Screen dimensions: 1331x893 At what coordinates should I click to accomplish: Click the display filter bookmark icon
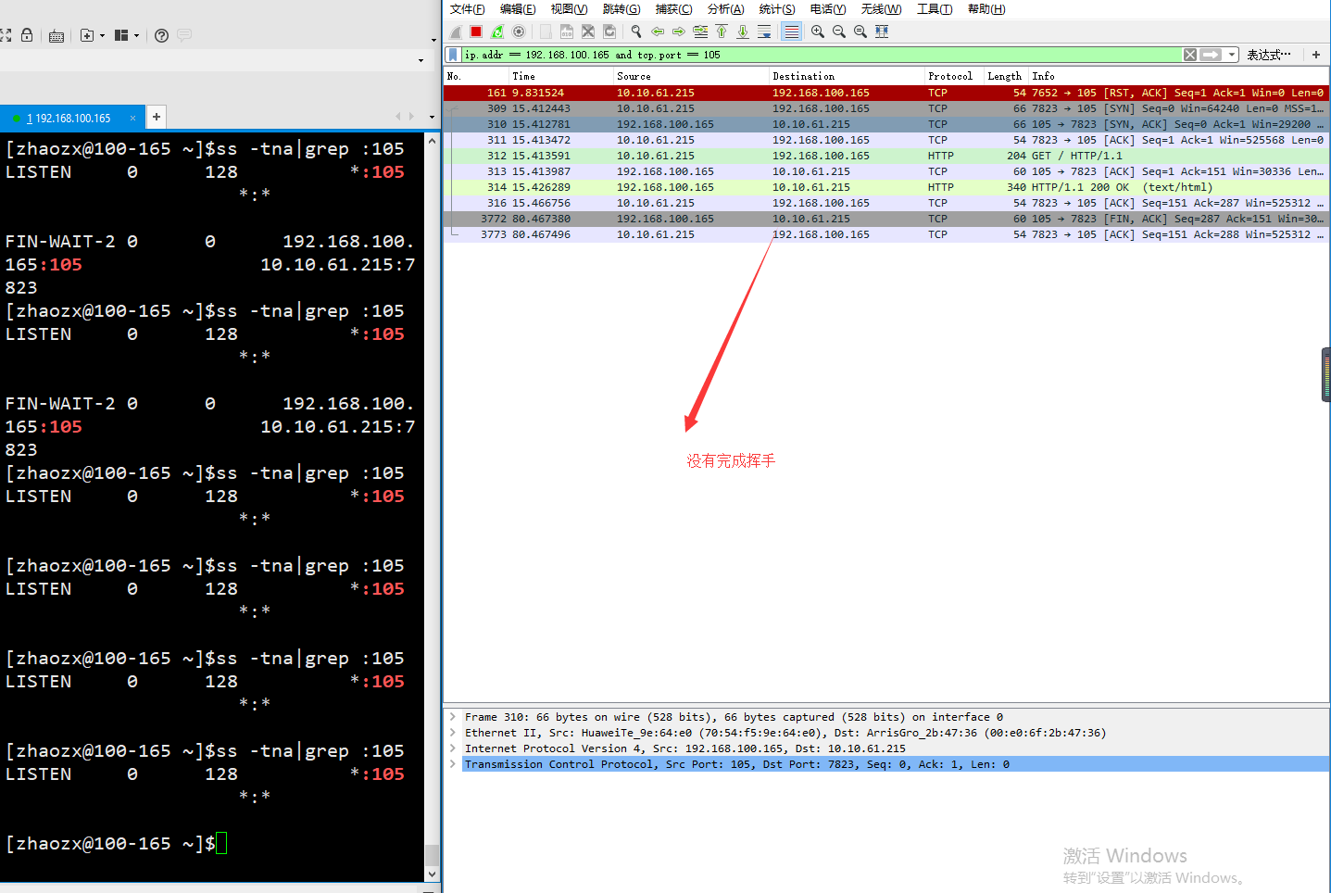pos(453,55)
